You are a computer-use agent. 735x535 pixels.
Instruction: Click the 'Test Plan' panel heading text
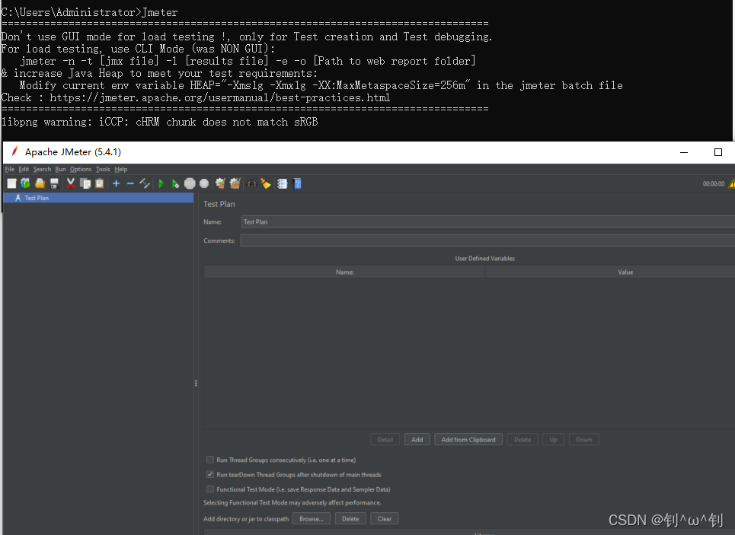pyautogui.click(x=219, y=204)
